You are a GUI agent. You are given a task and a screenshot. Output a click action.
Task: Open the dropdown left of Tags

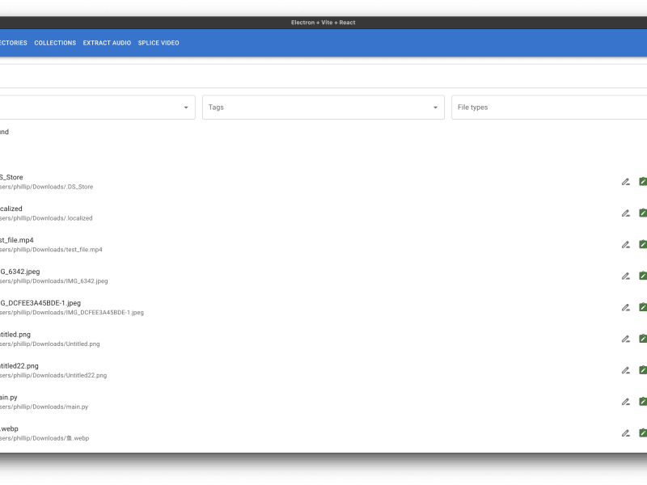tap(97, 108)
